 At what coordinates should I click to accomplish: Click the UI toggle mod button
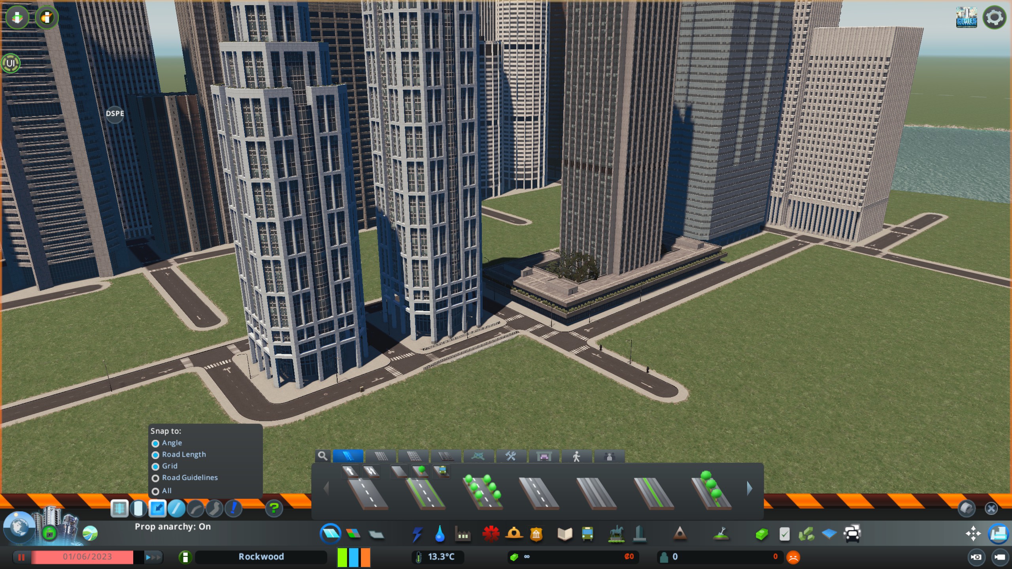pos(11,63)
